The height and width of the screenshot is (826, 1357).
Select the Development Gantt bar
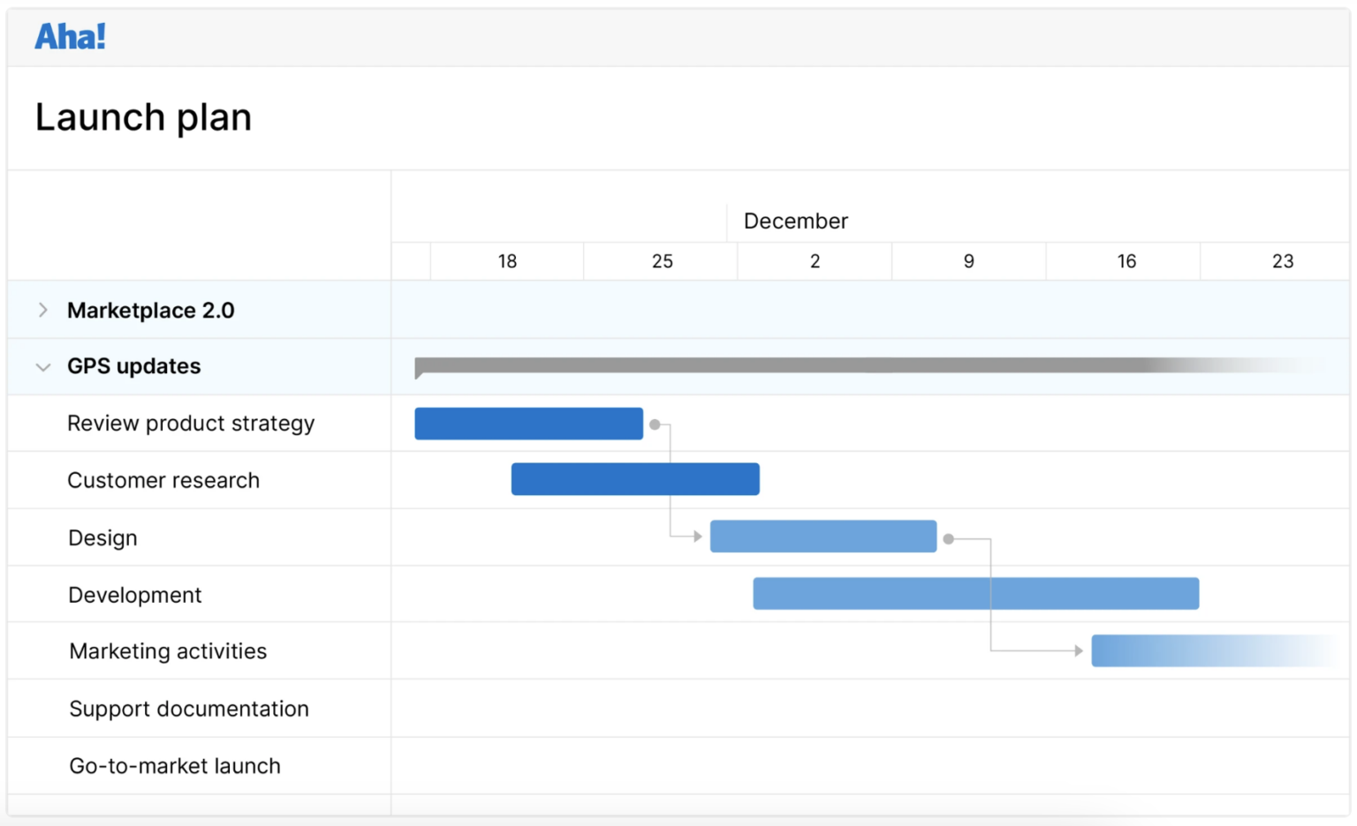(x=974, y=593)
